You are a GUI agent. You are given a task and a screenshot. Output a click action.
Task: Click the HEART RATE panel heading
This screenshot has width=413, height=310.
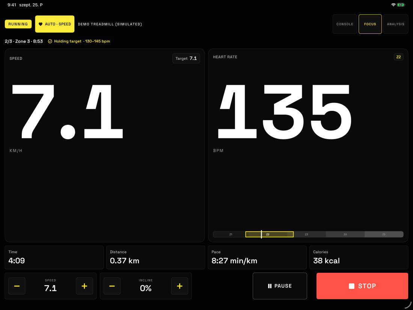225,57
